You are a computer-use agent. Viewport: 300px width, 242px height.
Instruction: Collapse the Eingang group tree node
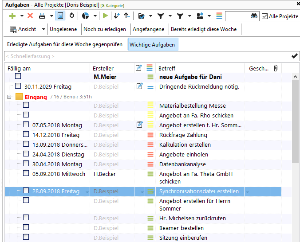coord(9,97)
